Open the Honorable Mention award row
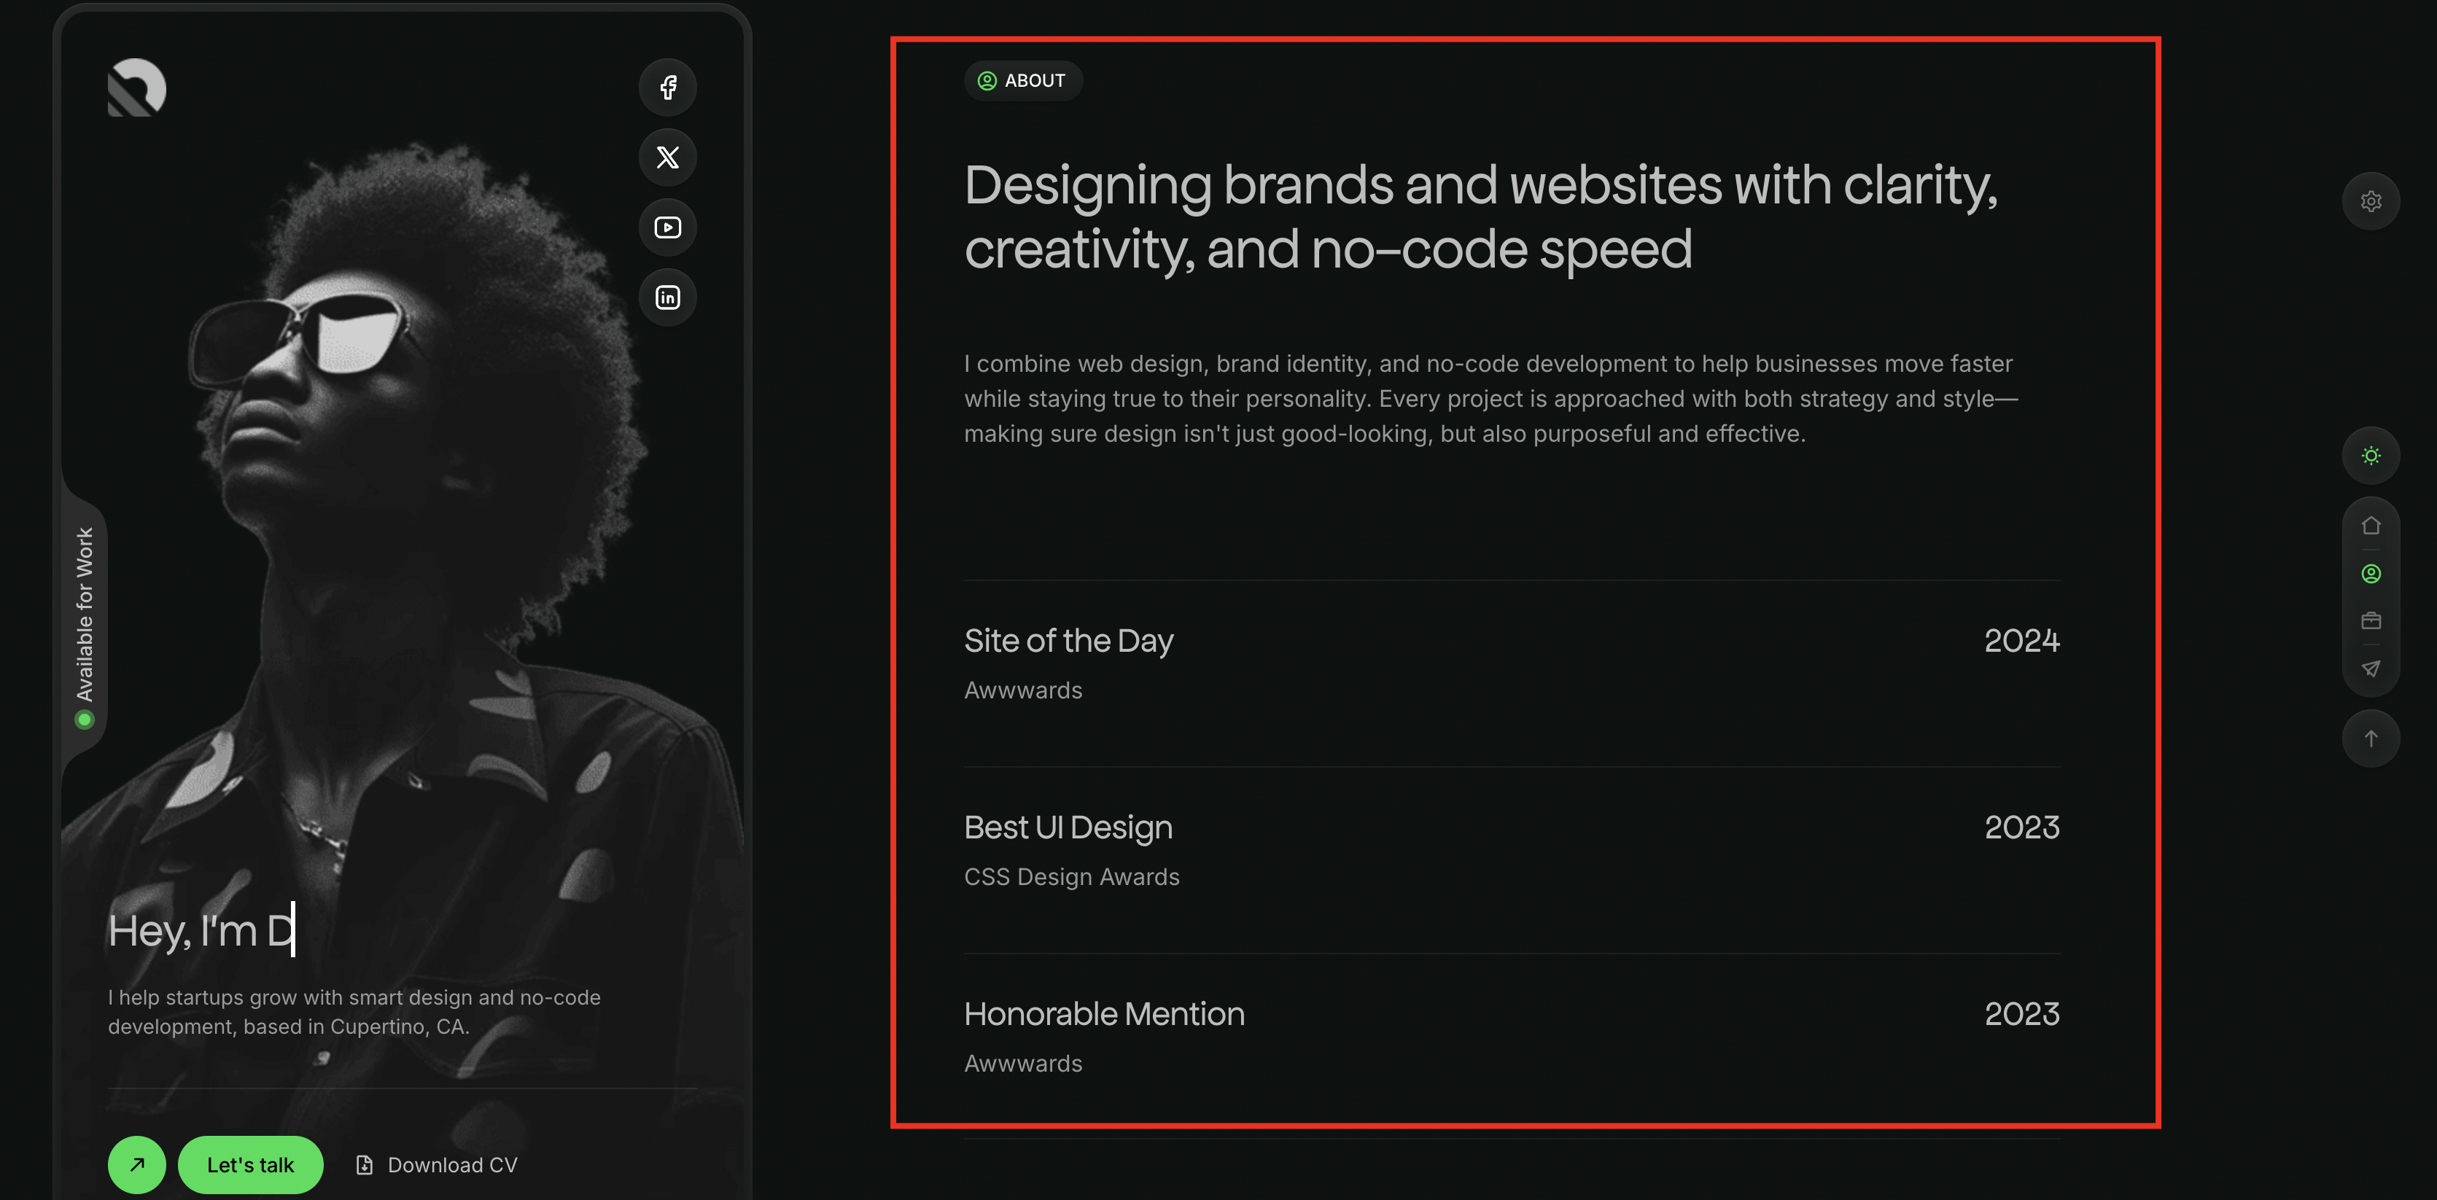 tap(1511, 1037)
